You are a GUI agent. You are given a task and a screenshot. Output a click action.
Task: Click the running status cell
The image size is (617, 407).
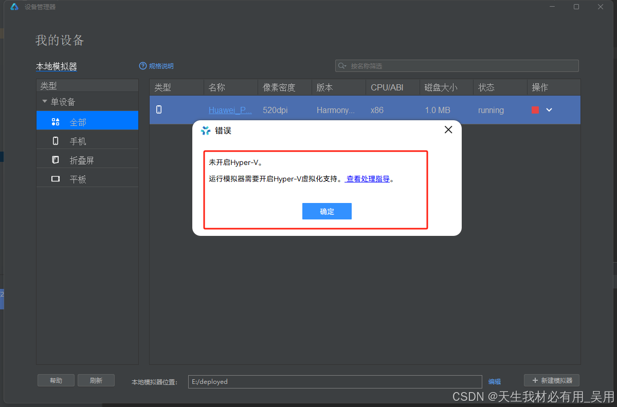click(491, 110)
